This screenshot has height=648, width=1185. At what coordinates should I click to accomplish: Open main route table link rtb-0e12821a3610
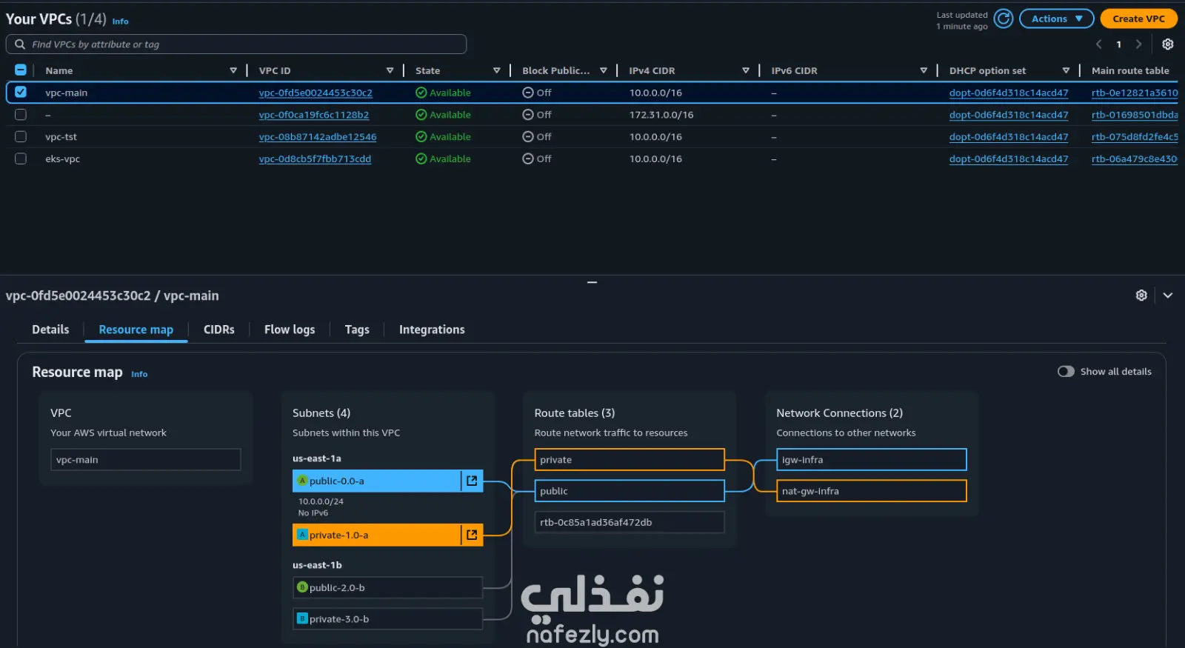click(x=1135, y=93)
